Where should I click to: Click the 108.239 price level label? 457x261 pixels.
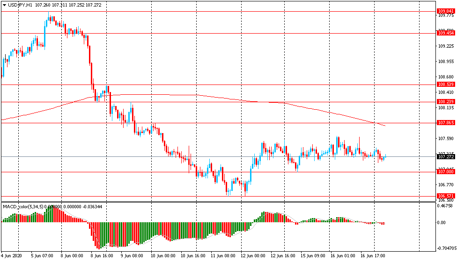tap(446, 101)
